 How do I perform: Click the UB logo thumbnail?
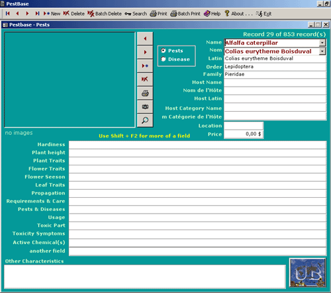tap(308, 272)
